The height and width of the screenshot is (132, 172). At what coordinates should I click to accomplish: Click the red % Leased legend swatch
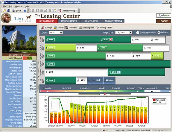point(154,100)
